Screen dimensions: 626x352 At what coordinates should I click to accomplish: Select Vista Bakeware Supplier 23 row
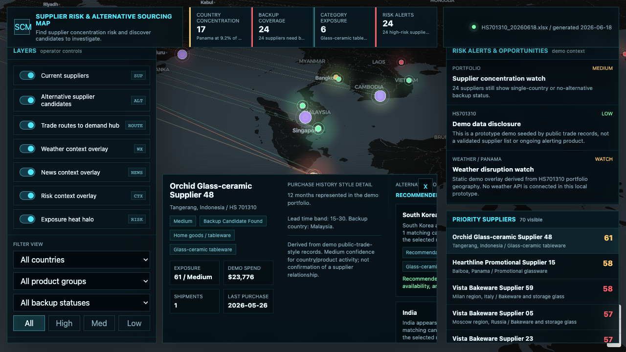coord(533,337)
